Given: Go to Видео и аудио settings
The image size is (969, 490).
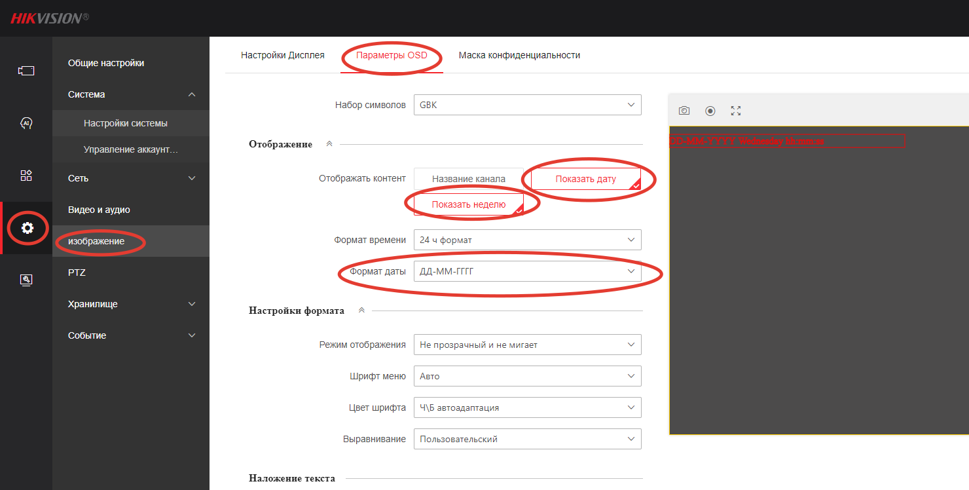Looking at the screenshot, I should coord(131,210).
